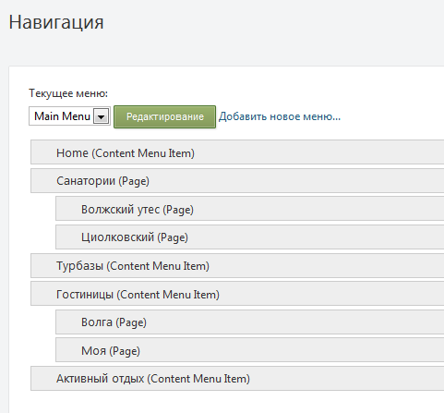Screen dimensions: 444x413
Task: Select the Турбазы (Content Menu Item) row
Action: pos(237,265)
